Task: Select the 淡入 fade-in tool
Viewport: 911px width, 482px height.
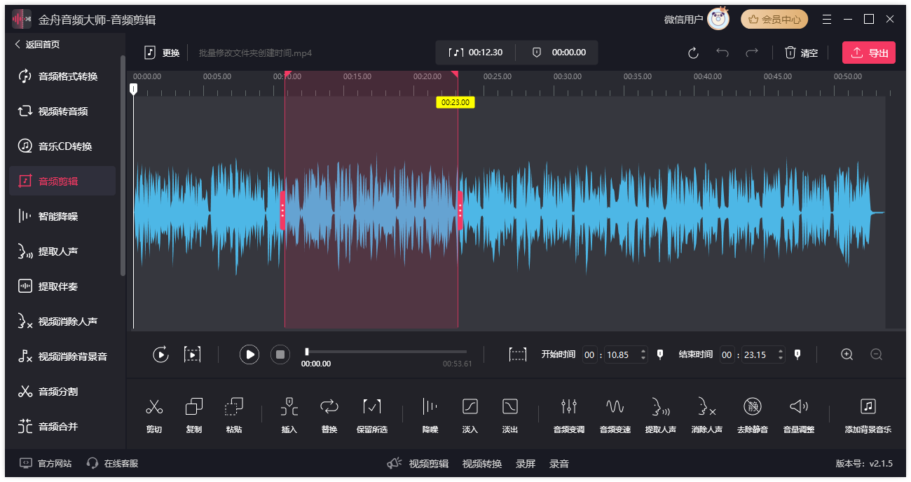Action: [470, 407]
